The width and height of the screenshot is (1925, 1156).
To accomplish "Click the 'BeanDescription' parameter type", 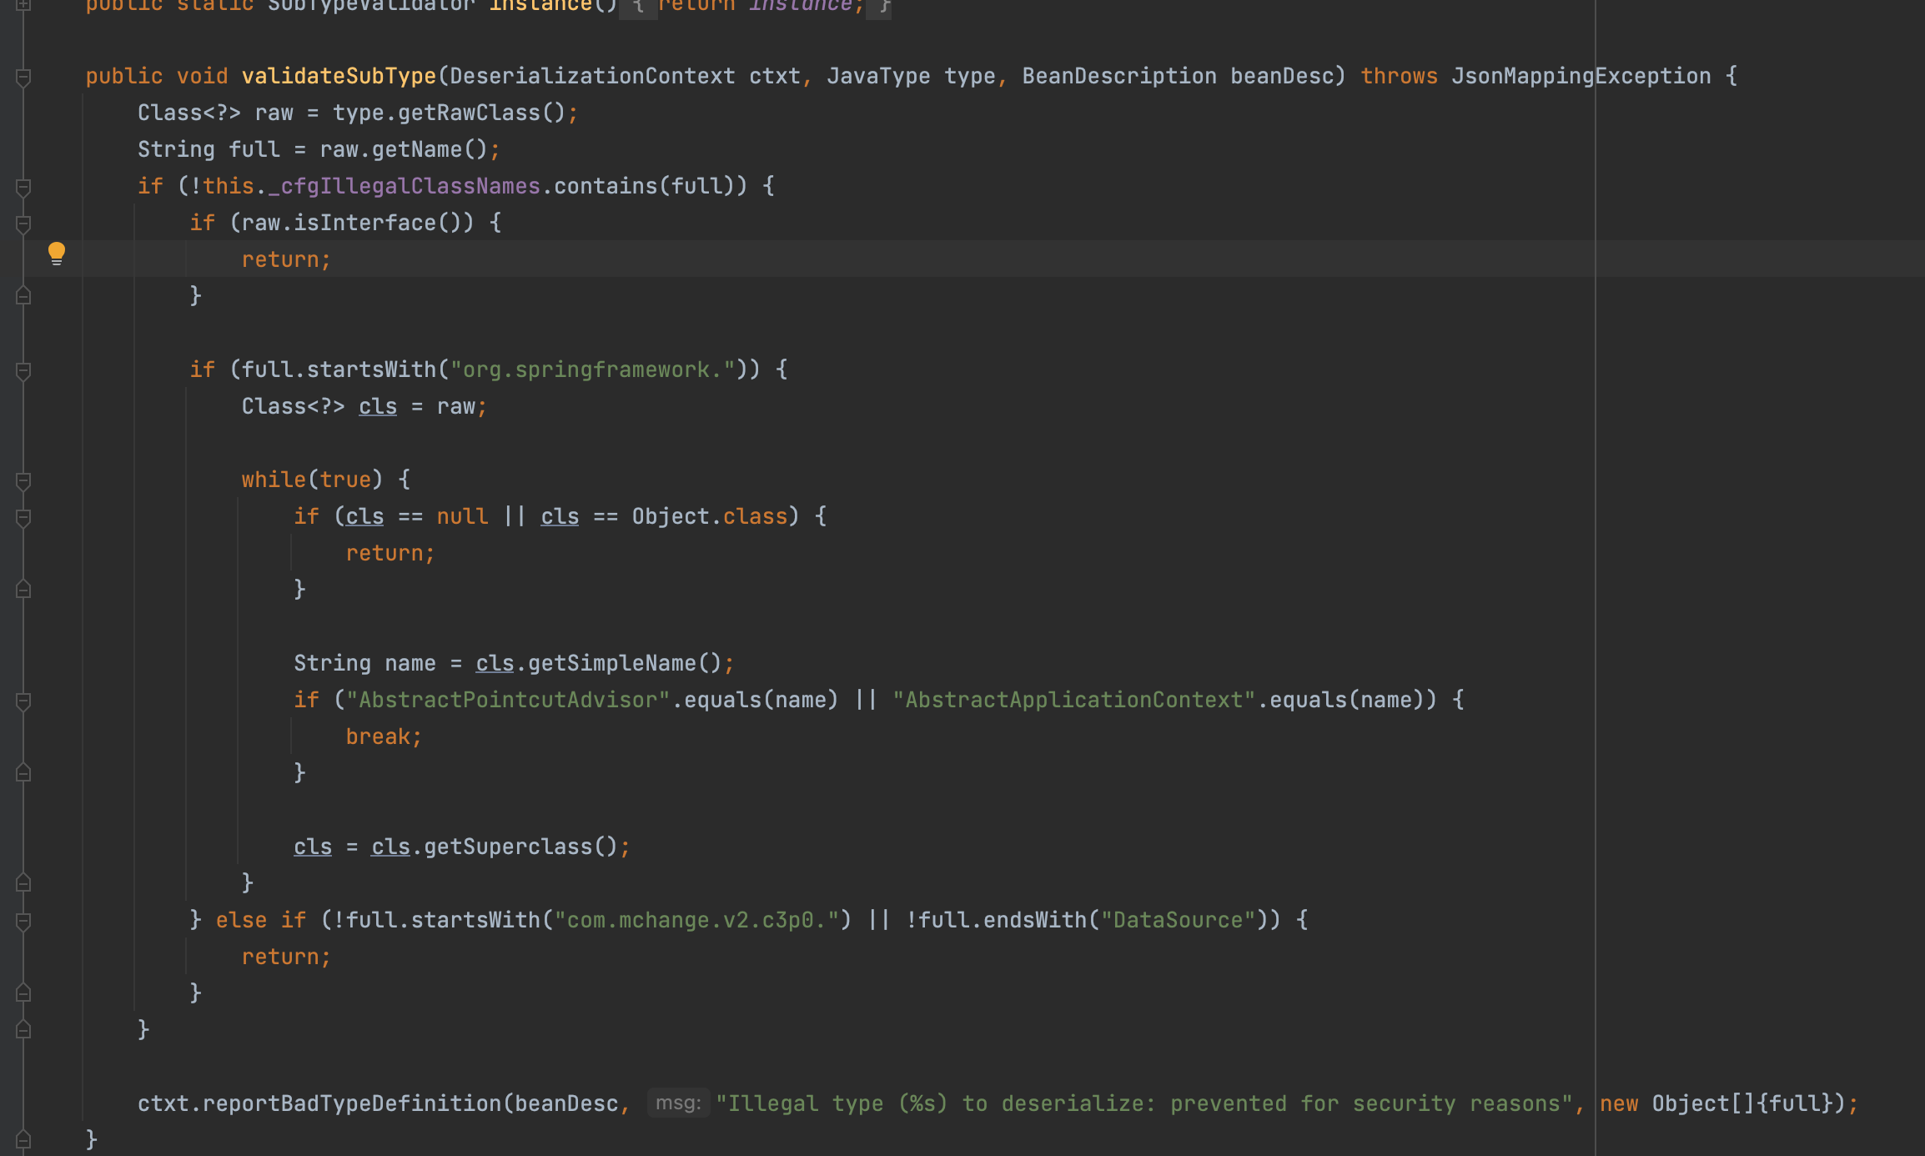I will tap(1119, 76).
